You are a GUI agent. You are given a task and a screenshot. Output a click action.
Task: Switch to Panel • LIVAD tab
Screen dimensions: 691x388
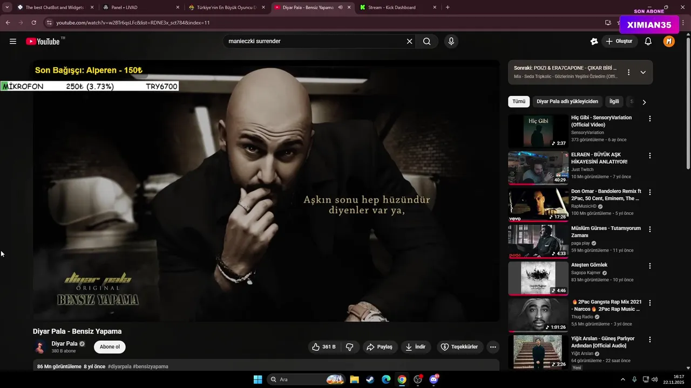tap(141, 8)
